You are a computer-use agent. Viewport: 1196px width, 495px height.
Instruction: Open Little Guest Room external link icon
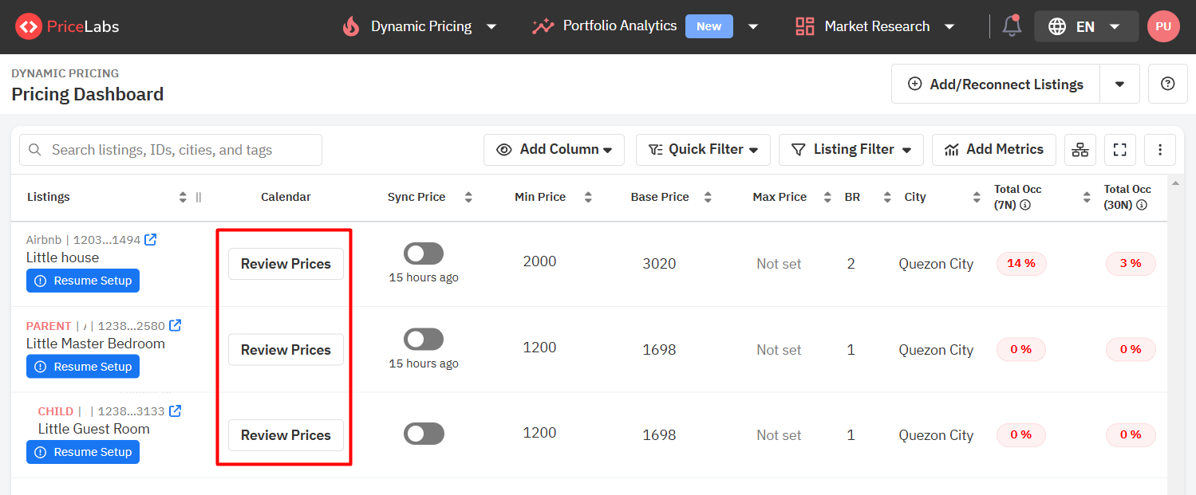[x=176, y=411]
